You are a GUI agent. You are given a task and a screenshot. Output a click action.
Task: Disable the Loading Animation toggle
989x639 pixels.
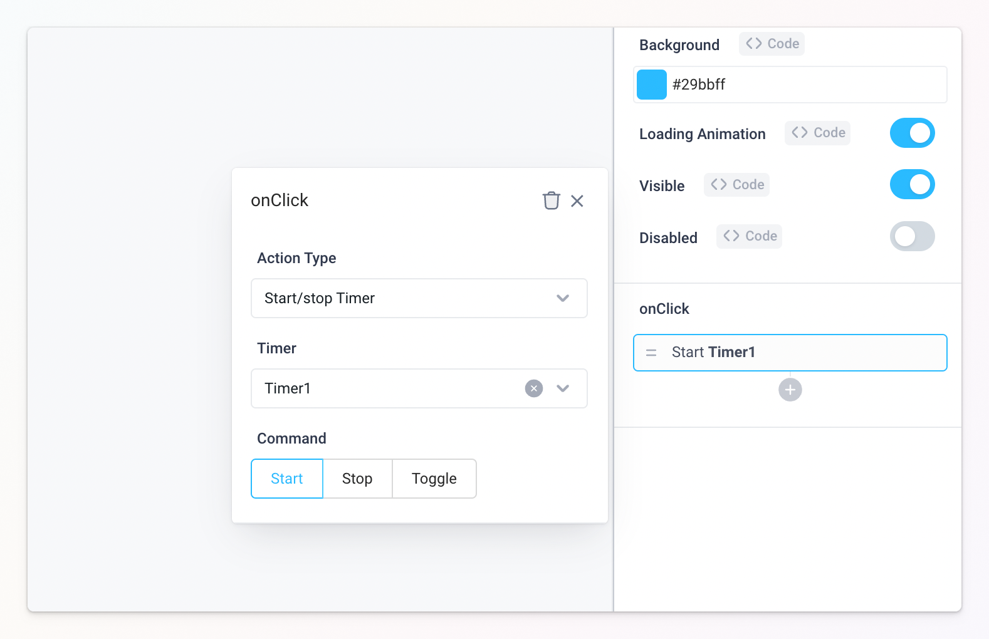[912, 133]
